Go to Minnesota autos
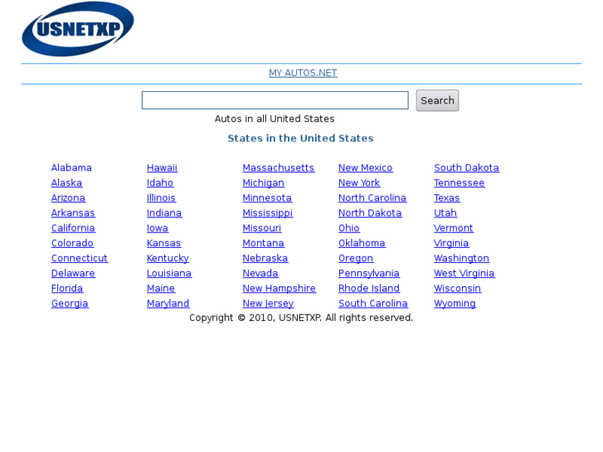The height and width of the screenshot is (452, 603). [x=267, y=197]
